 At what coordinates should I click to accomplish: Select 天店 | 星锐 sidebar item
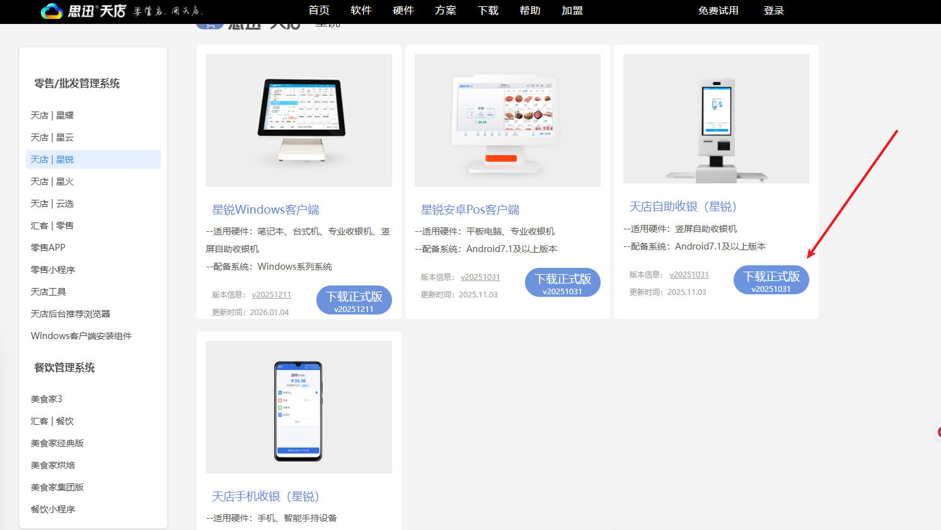click(52, 159)
